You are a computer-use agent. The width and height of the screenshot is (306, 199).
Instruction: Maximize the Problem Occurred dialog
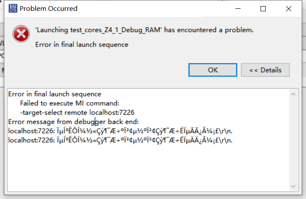pos(263,8)
